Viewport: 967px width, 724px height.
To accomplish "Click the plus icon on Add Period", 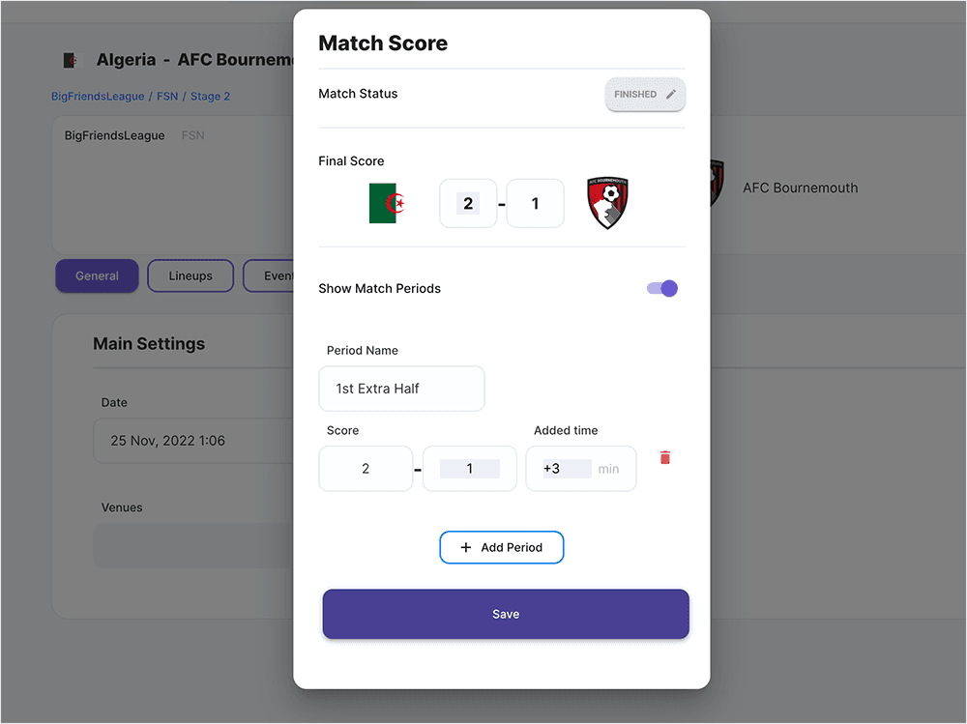I will coord(466,547).
